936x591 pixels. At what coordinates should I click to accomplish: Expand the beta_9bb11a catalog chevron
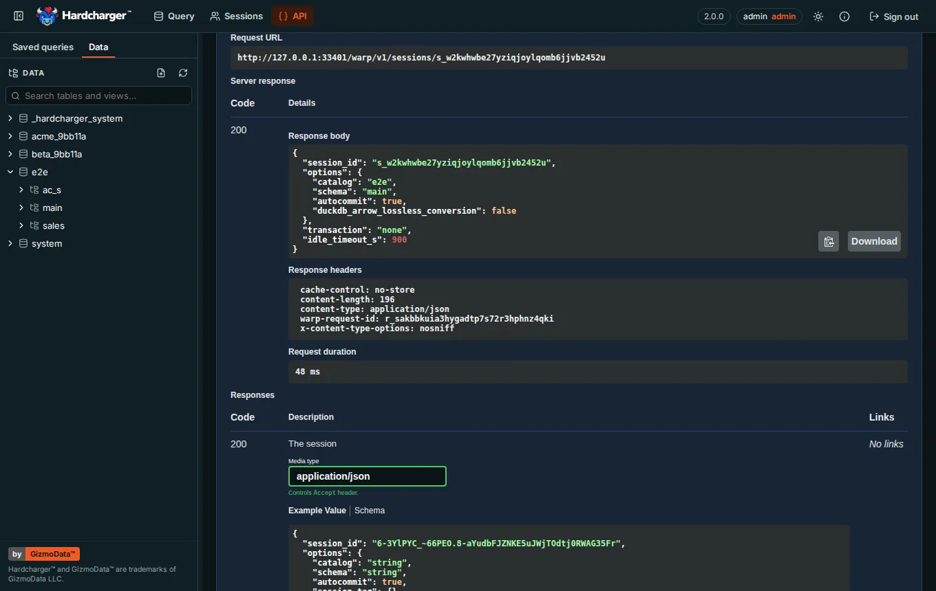pos(10,154)
